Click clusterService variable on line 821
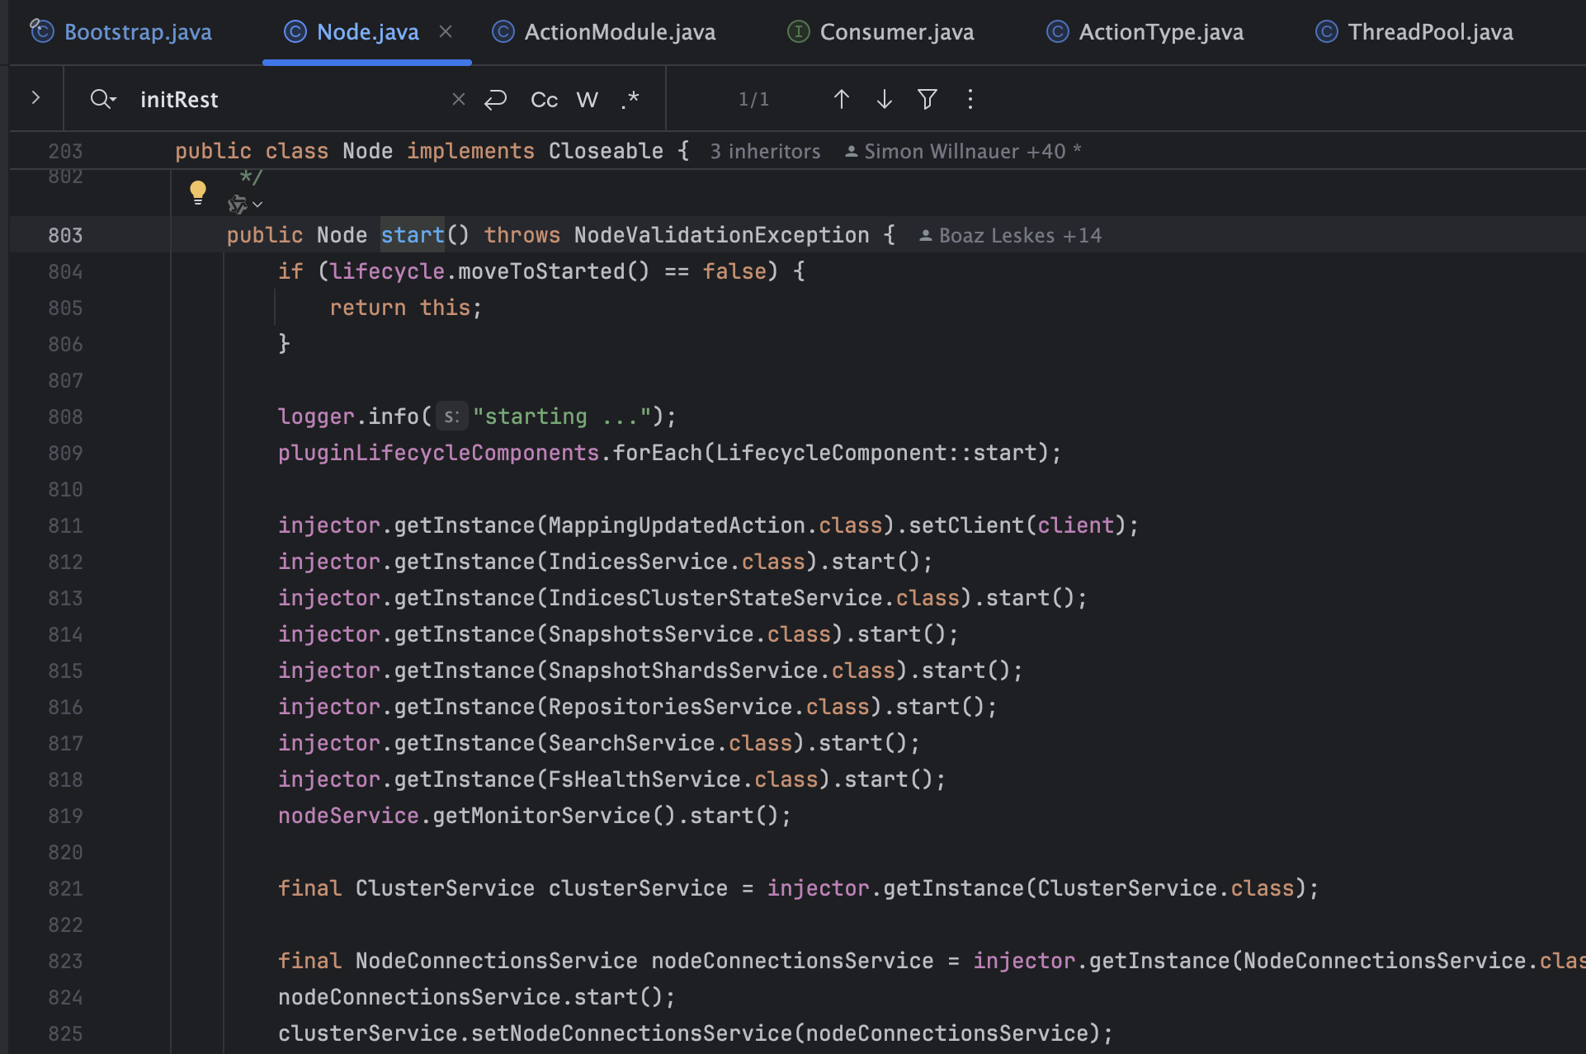Image resolution: width=1586 pixels, height=1054 pixels. coord(638,888)
